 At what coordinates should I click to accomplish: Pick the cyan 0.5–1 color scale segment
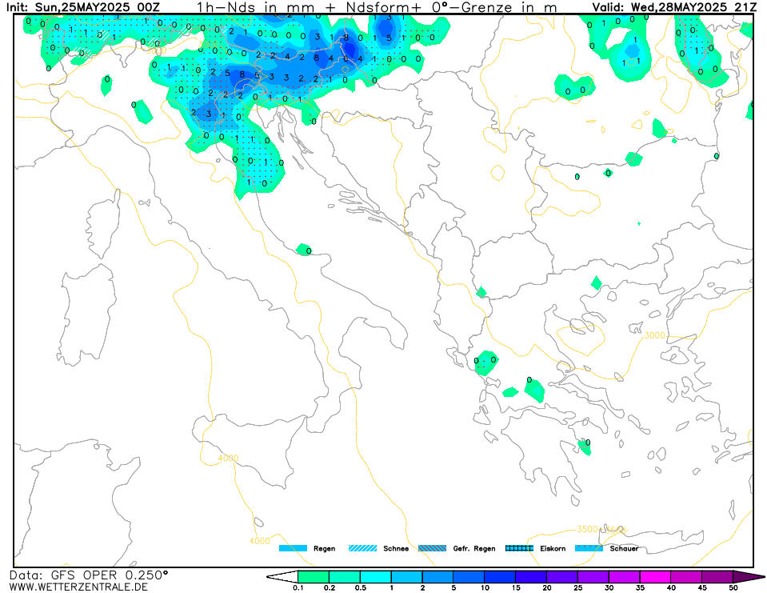[376, 577]
